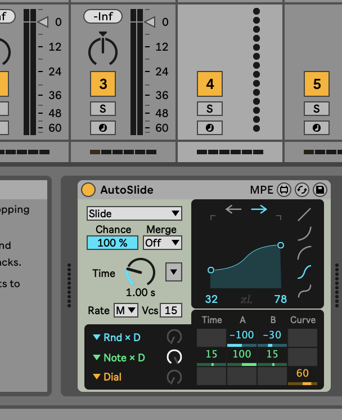The height and width of the screenshot is (420, 342).
Task: Open the Merge Off dropdown
Action: coord(163,243)
